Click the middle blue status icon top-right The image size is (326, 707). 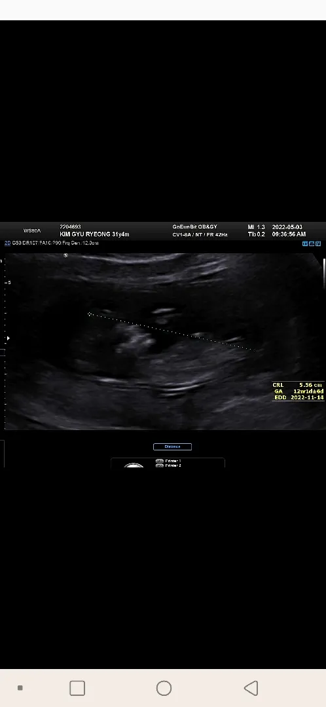(312, 244)
